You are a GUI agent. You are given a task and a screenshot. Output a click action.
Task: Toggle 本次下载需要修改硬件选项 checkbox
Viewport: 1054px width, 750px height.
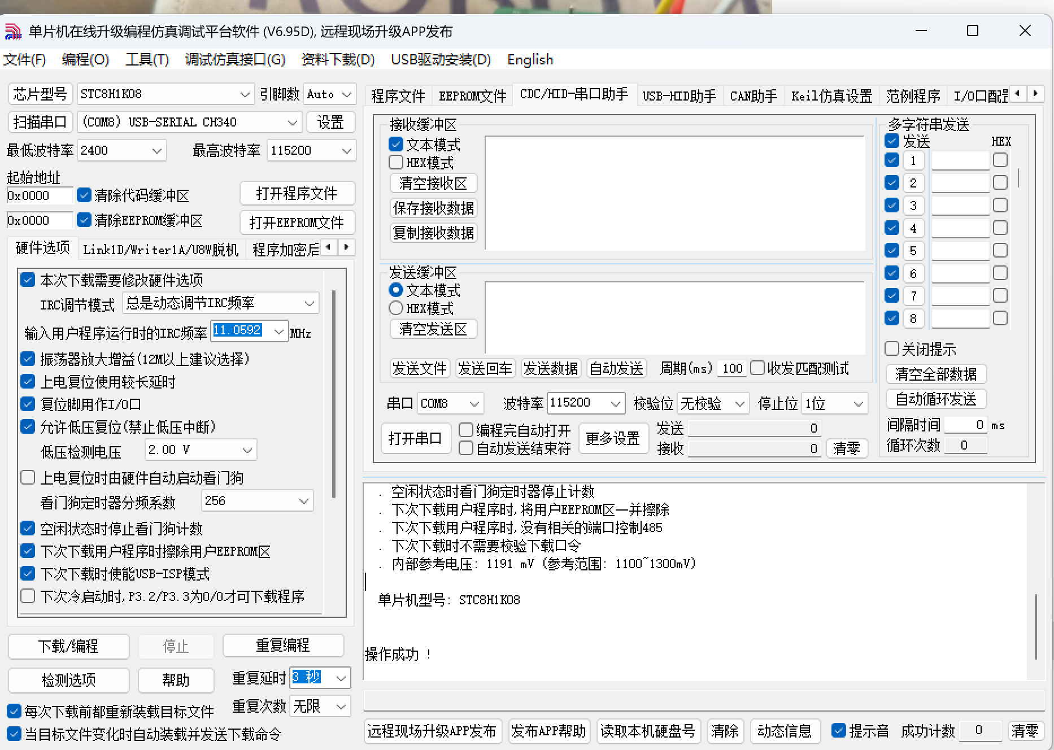(x=28, y=280)
